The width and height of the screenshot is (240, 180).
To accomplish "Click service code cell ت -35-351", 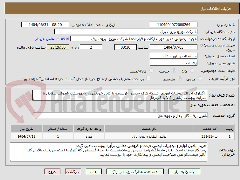I will tap(209, 136).
